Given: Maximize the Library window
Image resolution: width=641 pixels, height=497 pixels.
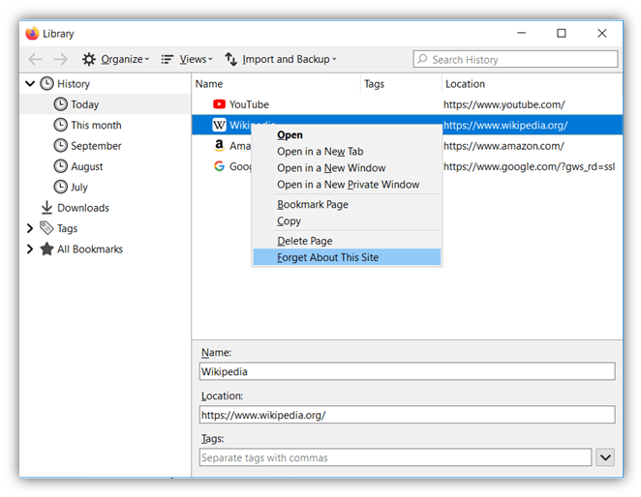Looking at the screenshot, I should [x=562, y=33].
